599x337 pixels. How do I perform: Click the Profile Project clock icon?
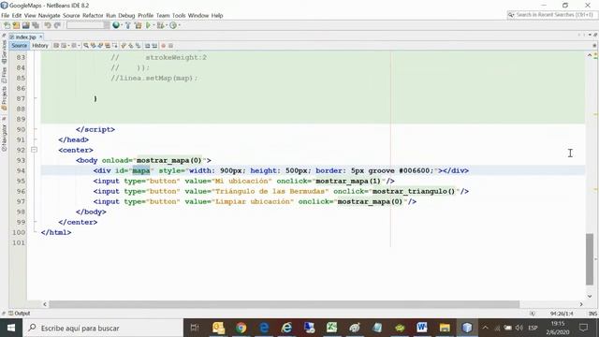pos(173,25)
